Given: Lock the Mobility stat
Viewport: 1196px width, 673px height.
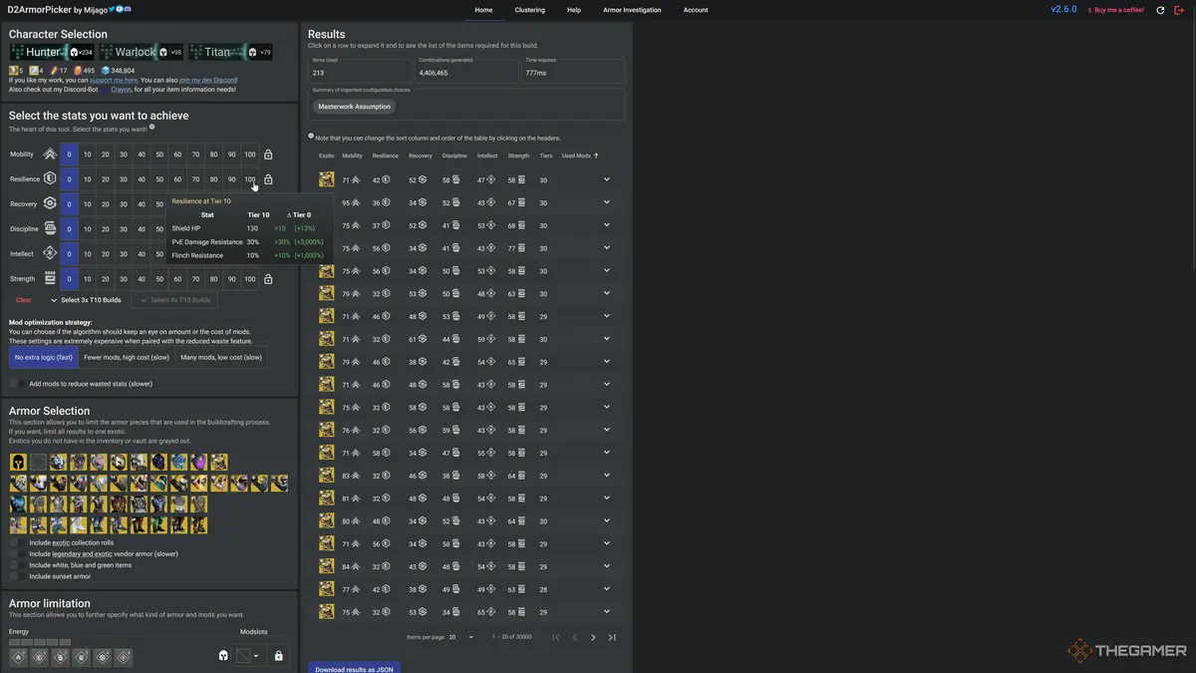Looking at the screenshot, I should (x=268, y=155).
